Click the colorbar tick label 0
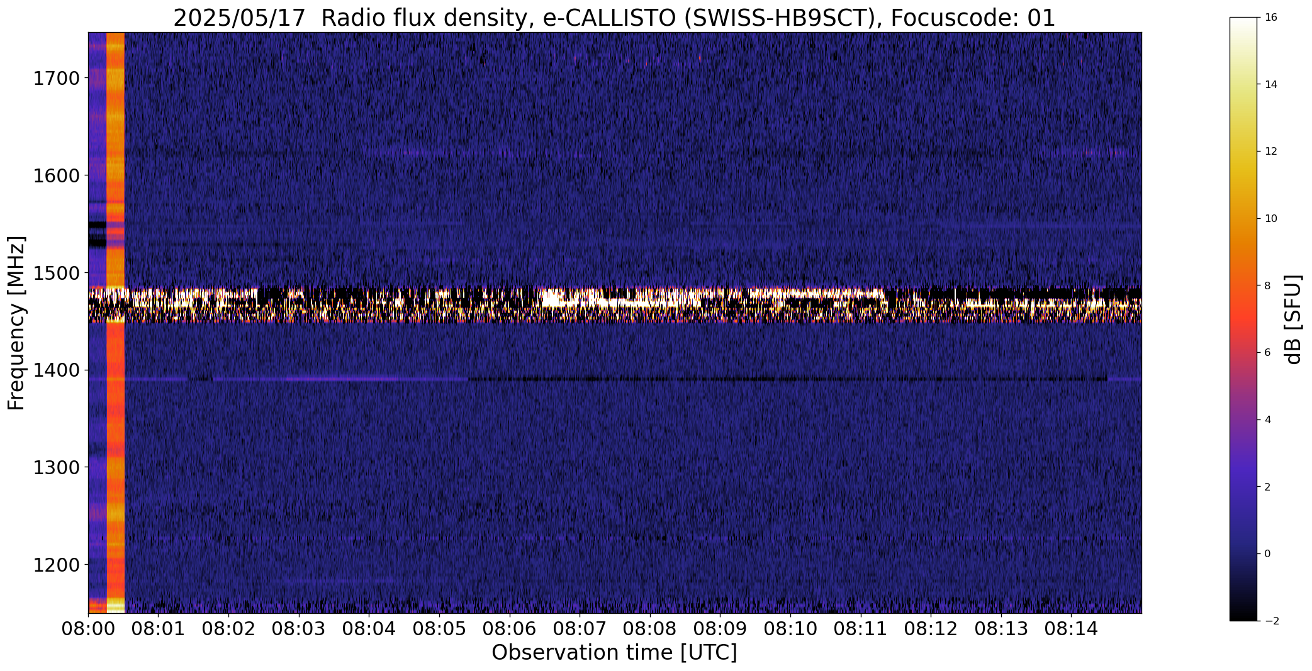1312x671 pixels. coord(1267,554)
